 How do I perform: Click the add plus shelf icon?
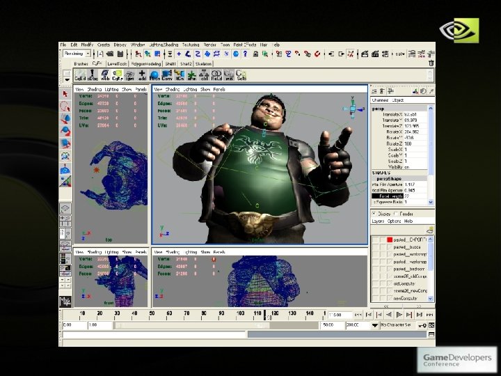point(142,75)
